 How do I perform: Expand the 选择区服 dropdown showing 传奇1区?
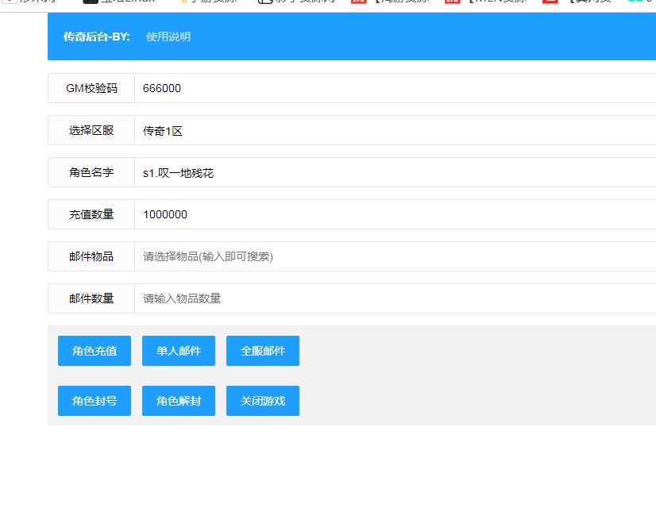click(x=395, y=131)
